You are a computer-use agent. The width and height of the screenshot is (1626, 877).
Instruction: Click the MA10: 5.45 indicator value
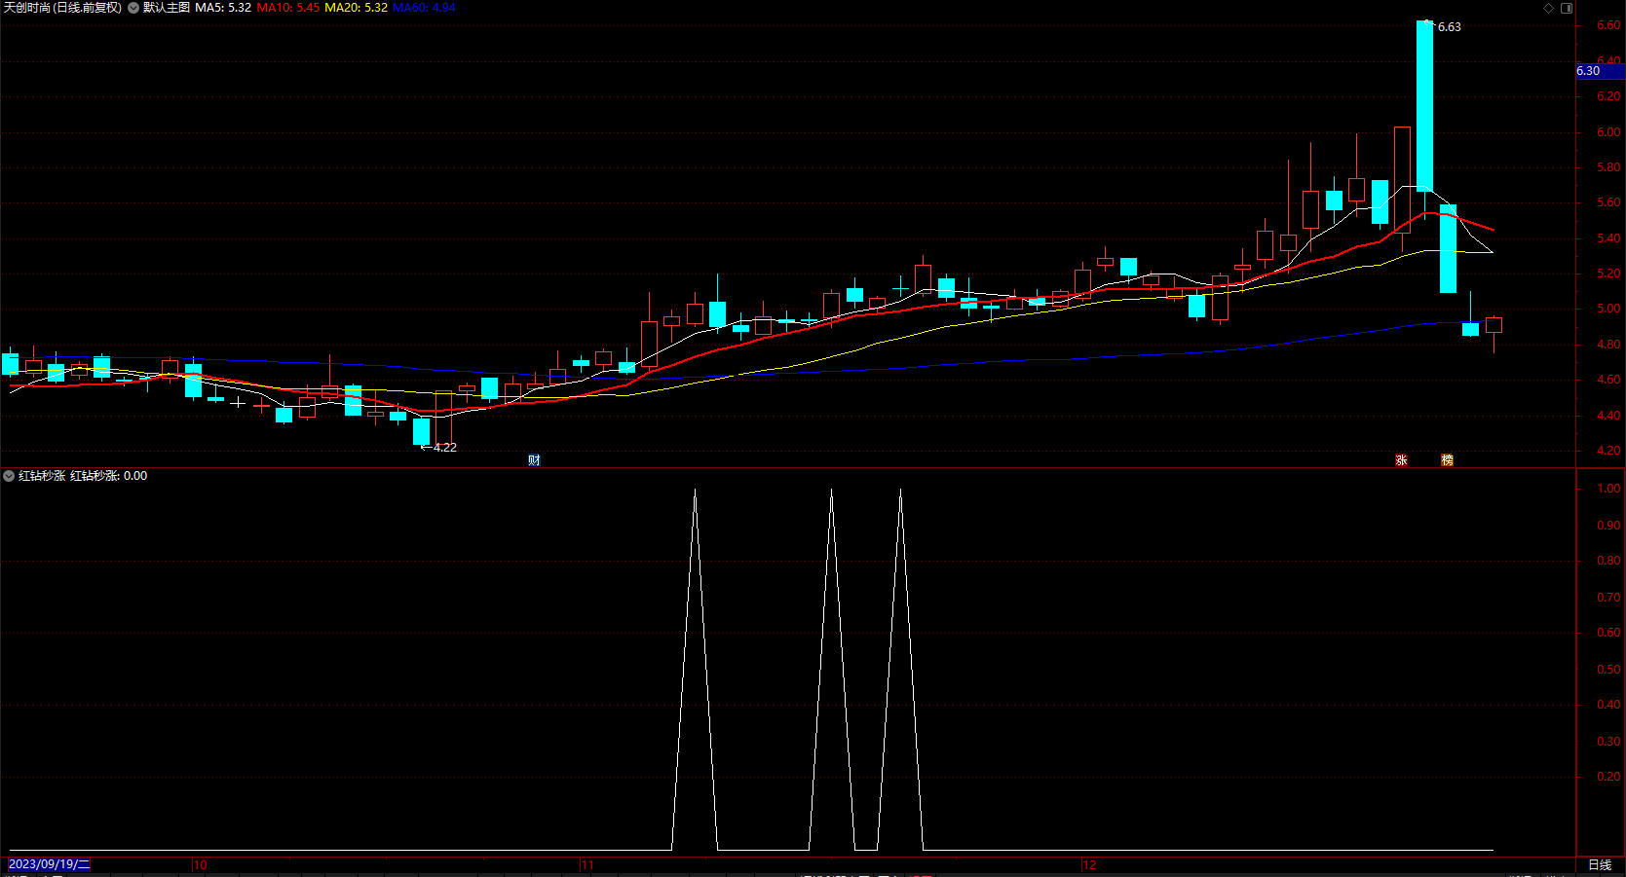[x=288, y=8]
